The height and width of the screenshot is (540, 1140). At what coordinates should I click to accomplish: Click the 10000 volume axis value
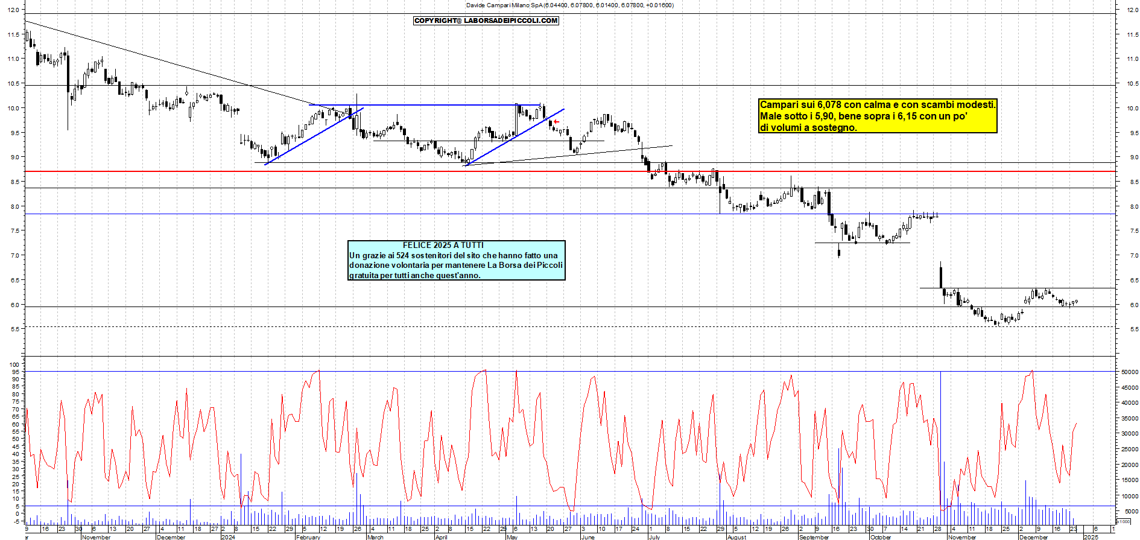click(1129, 496)
